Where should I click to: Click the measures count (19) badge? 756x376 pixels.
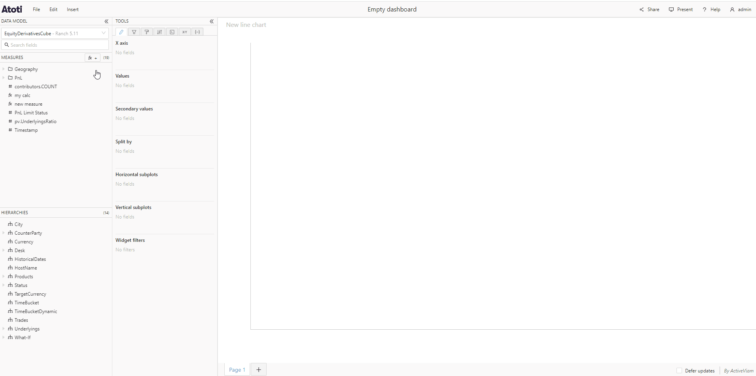(106, 58)
